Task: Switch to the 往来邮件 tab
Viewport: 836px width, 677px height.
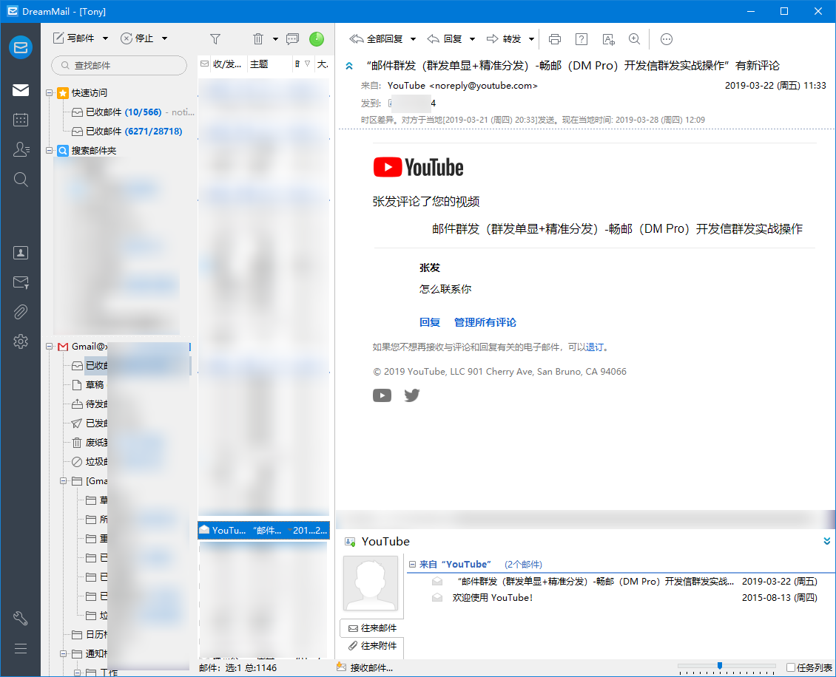Action: coord(371,628)
